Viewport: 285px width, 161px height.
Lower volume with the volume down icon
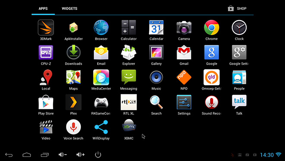63,155
